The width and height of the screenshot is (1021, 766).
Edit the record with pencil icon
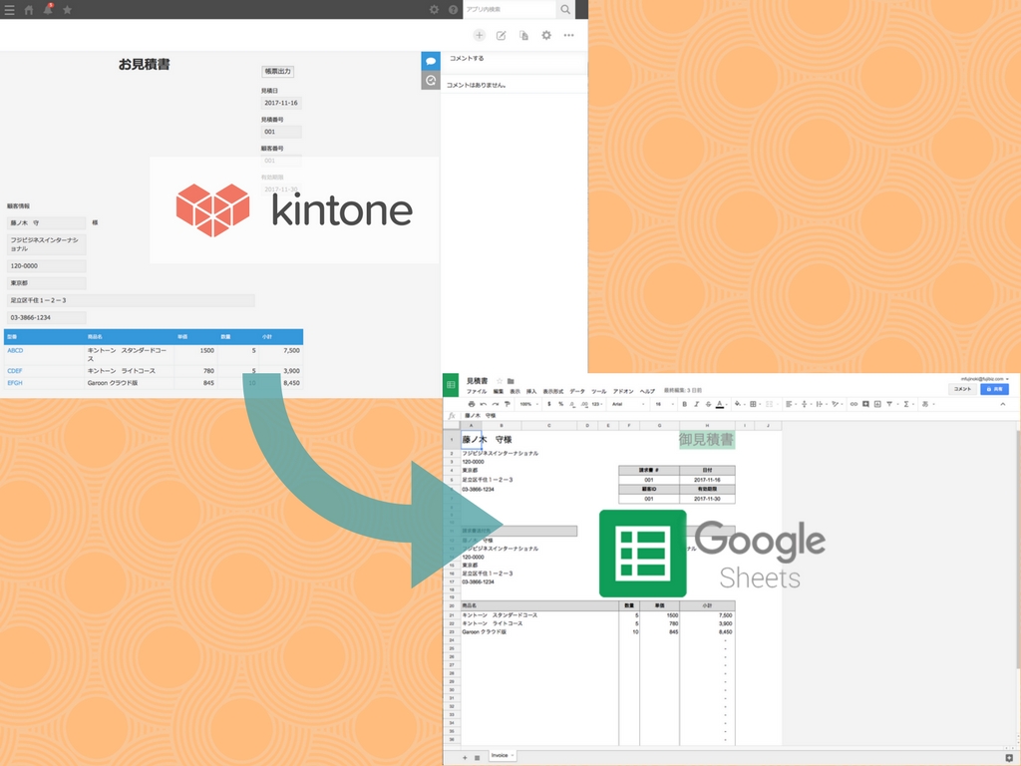coord(502,35)
